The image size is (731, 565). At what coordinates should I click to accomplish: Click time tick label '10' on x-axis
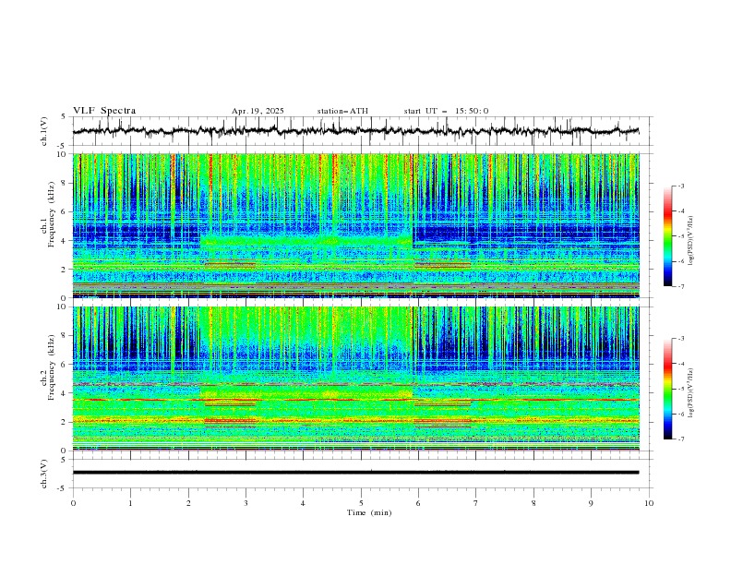(x=649, y=503)
